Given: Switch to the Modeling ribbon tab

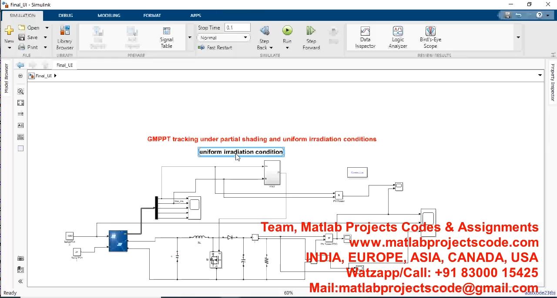Looking at the screenshot, I should click(x=109, y=15).
